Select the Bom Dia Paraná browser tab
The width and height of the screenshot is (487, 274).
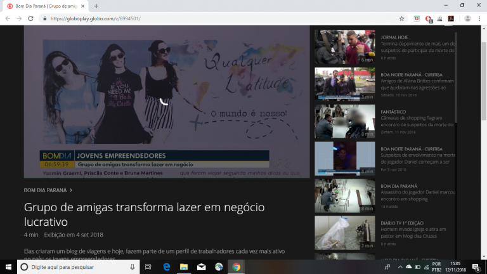(46, 6)
